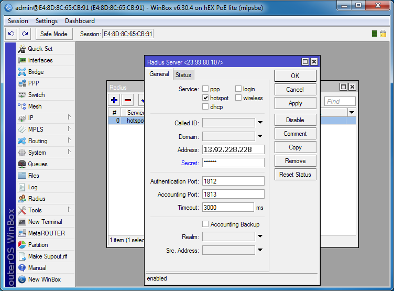Open the Settings menu
The height and width of the screenshot is (291, 394).
(47, 21)
